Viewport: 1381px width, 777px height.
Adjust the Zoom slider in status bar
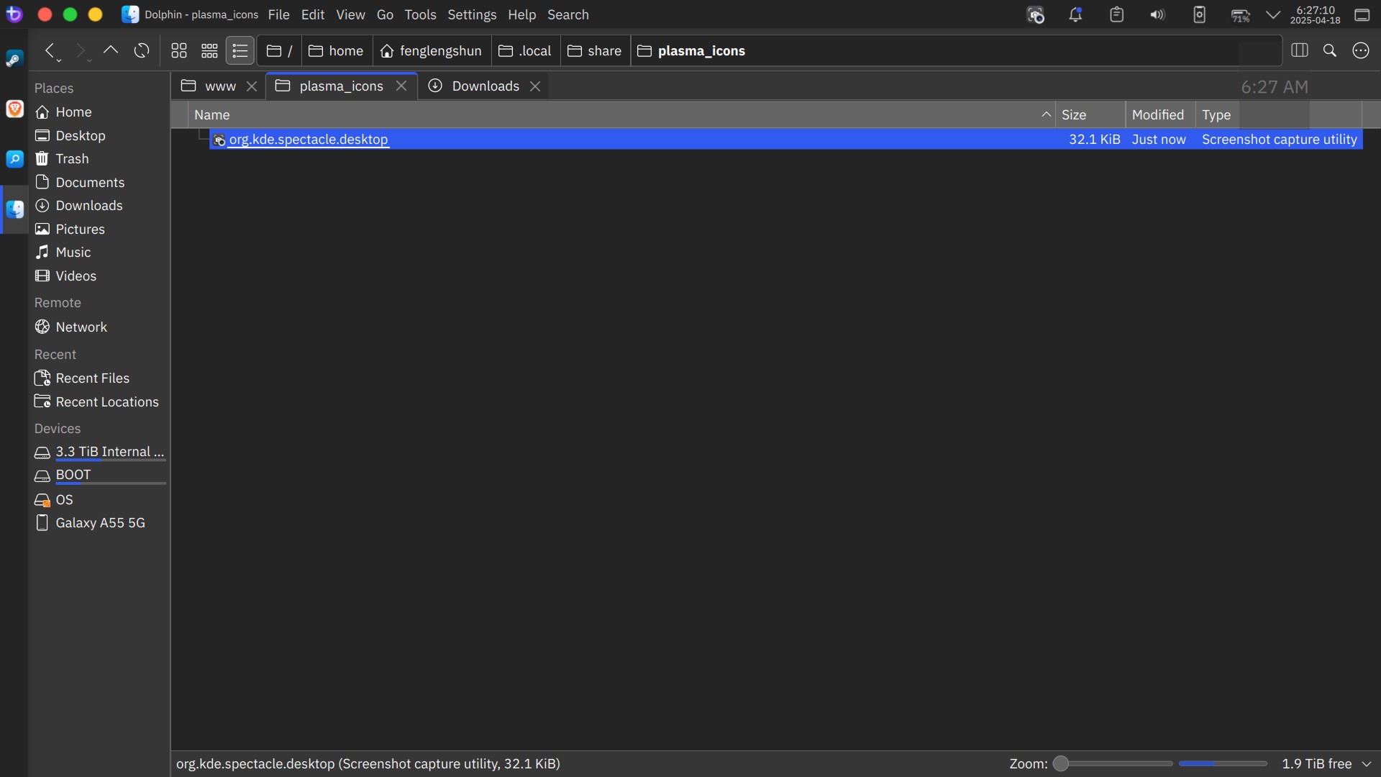click(x=1113, y=764)
